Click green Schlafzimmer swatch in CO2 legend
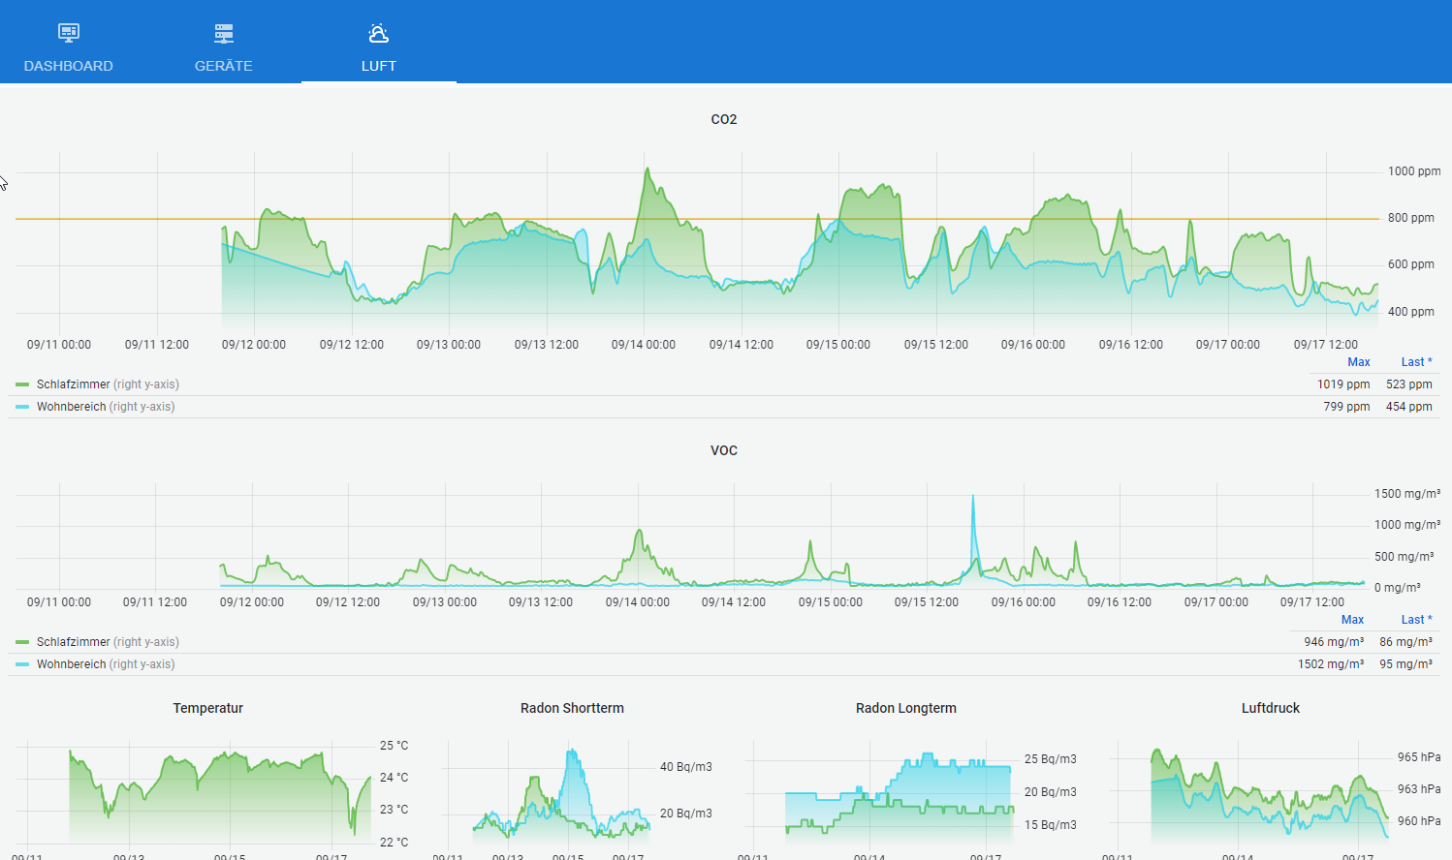 pyautogui.click(x=22, y=384)
